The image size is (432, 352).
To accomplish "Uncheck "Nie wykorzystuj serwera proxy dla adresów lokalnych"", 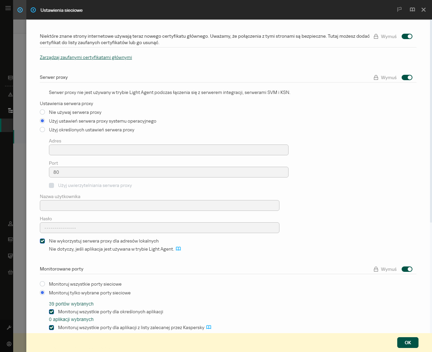I will (x=43, y=241).
